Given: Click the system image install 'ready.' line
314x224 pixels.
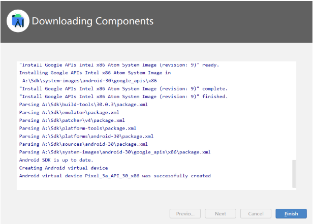Looking at the screenshot, I should pyautogui.click(x=119, y=65).
